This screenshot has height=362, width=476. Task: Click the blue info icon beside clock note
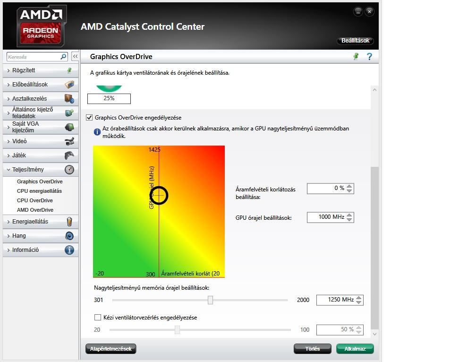click(97, 132)
